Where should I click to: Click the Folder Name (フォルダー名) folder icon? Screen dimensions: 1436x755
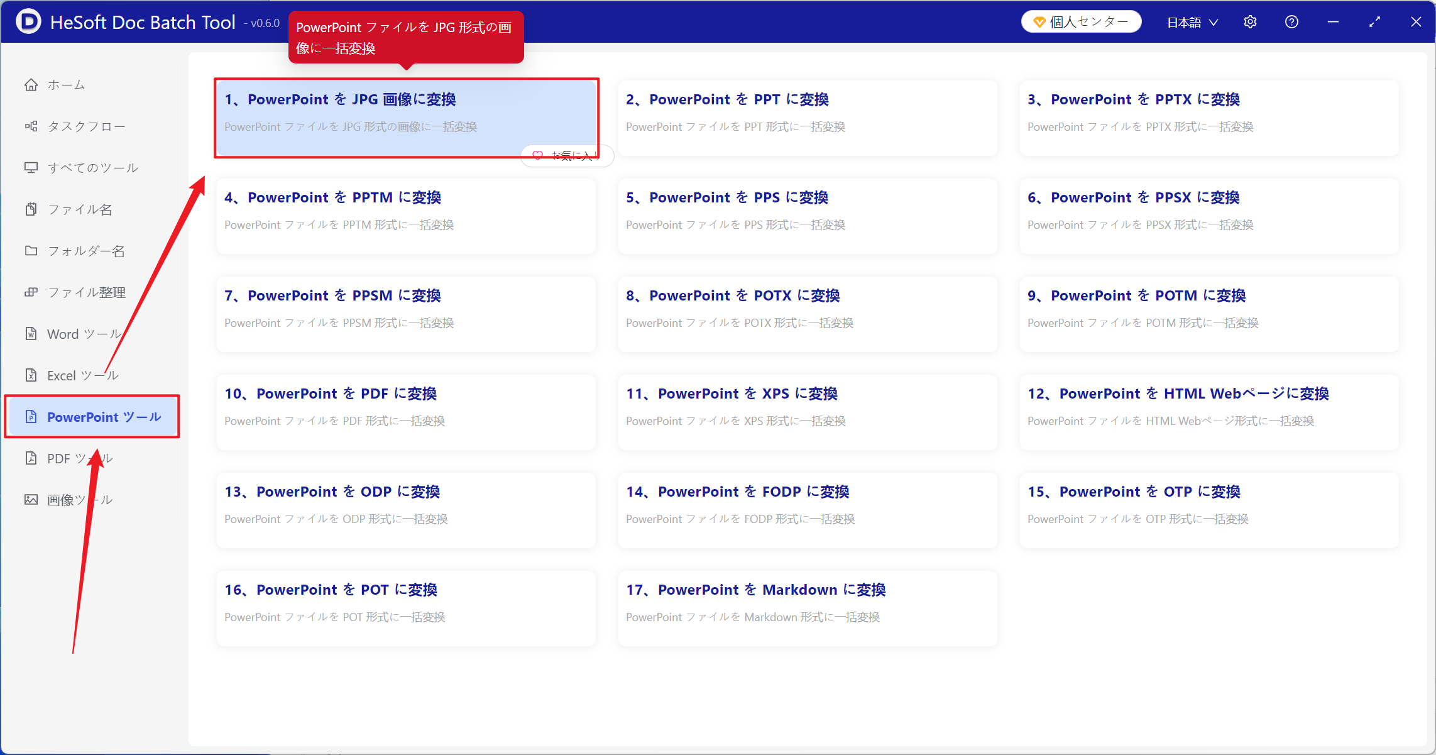click(31, 251)
